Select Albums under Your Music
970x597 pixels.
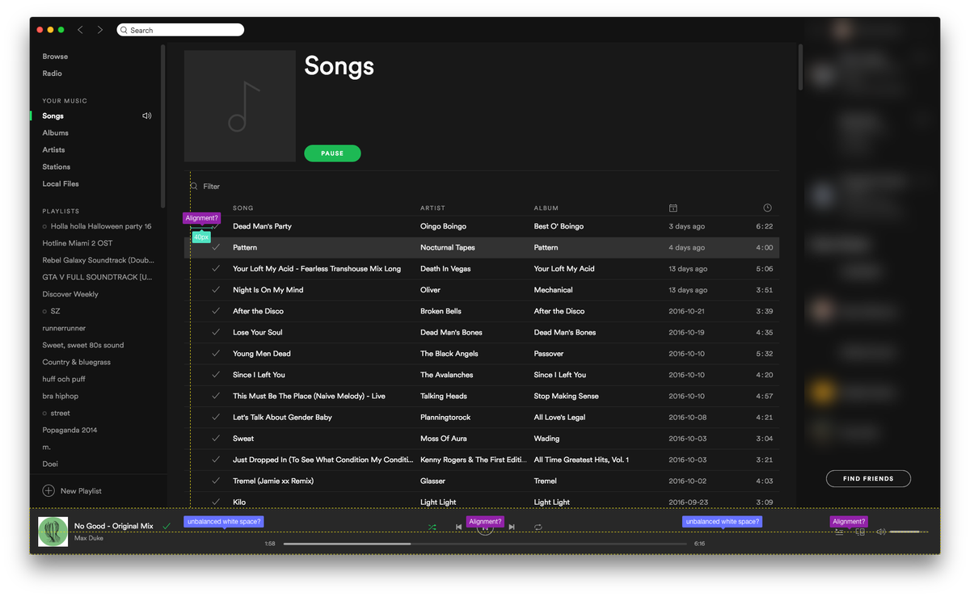coord(55,132)
